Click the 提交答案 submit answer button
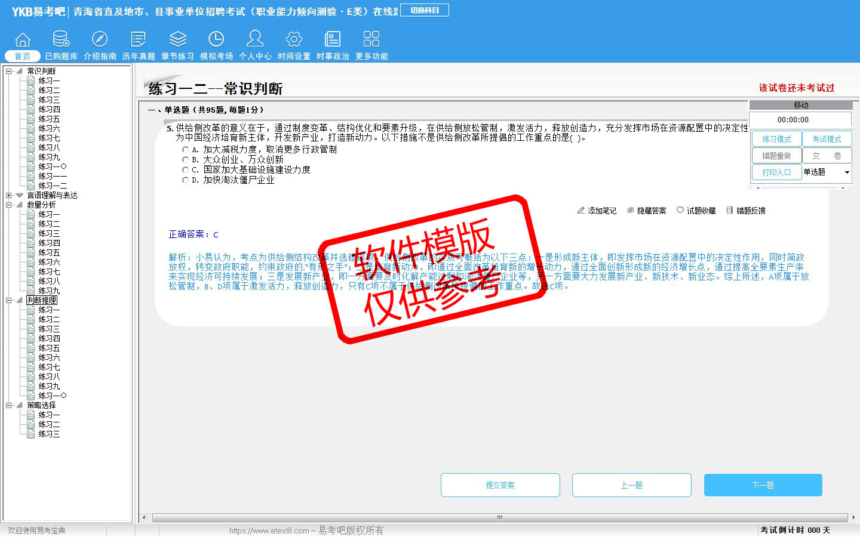The width and height of the screenshot is (860, 537). click(x=500, y=485)
